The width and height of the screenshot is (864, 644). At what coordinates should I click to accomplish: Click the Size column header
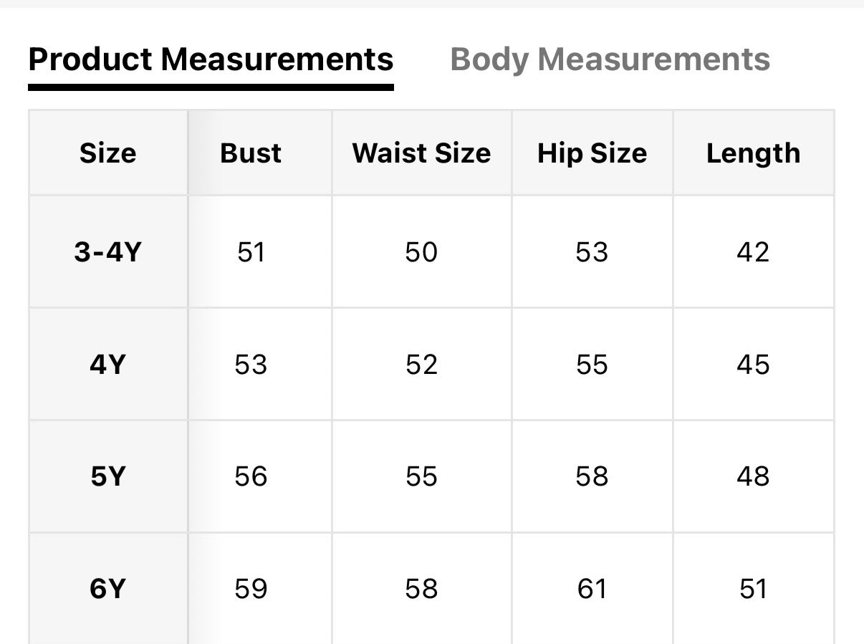click(107, 153)
